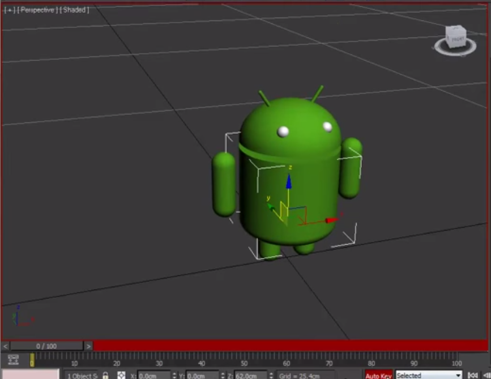Click the ViewCube front face
The image size is (491, 379).
coord(458,39)
